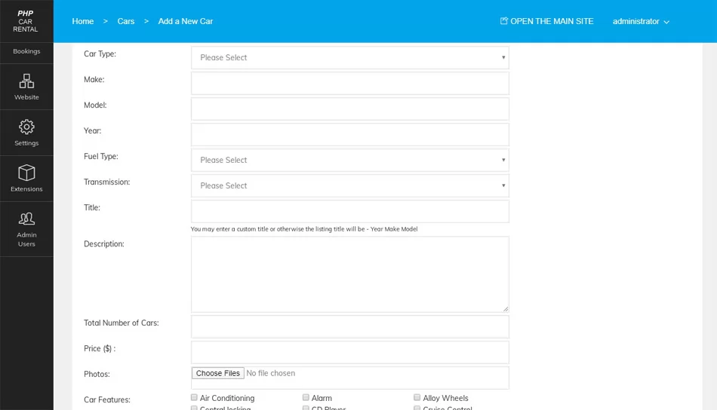Focus the Price ($) field
The width and height of the screenshot is (717, 410).
pyautogui.click(x=349, y=352)
